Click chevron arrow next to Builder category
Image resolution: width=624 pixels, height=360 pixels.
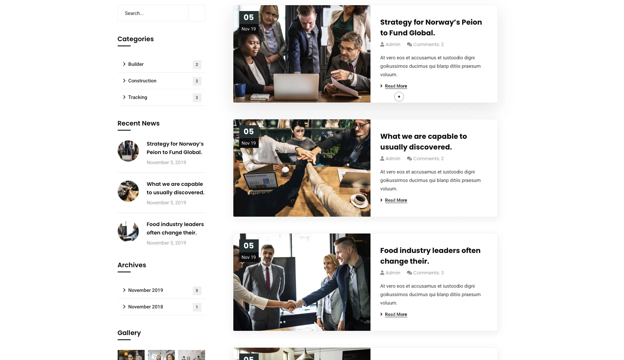(124, 64)
